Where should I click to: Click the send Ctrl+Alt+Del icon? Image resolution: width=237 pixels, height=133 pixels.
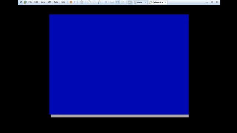(x=81, y=2)
